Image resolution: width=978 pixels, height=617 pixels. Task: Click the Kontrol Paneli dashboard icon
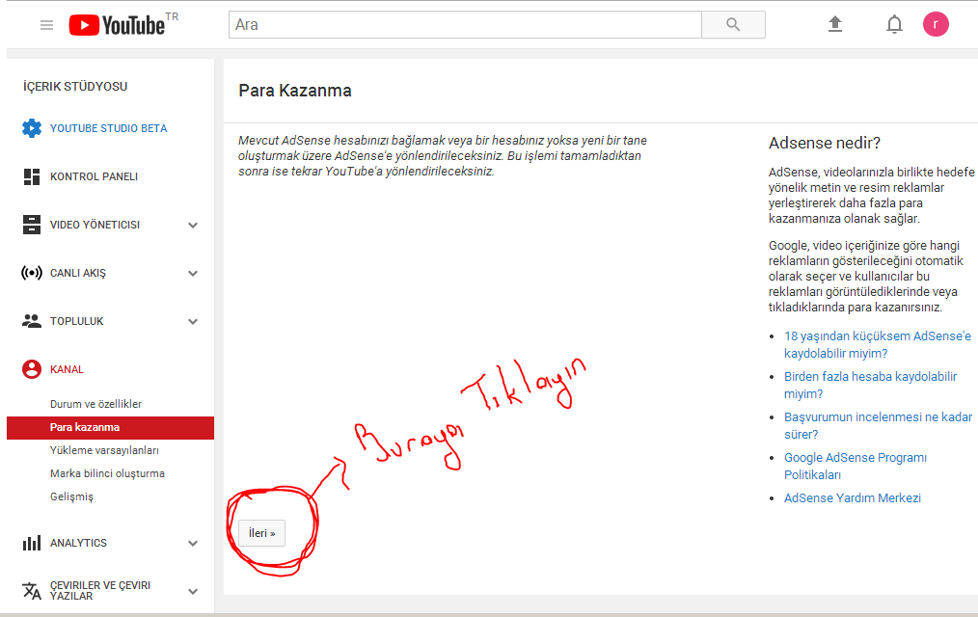pos(32,177)
